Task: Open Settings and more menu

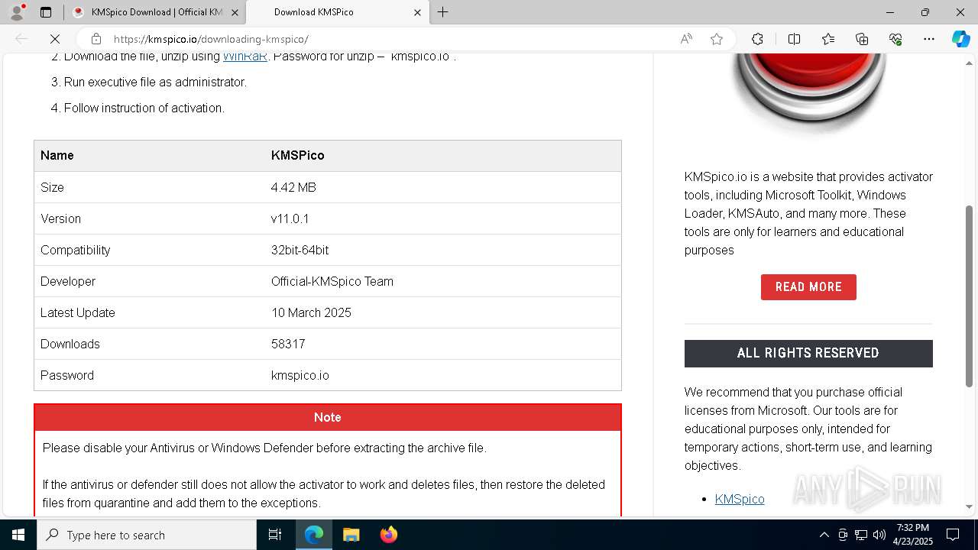Action: coord(929,39)
